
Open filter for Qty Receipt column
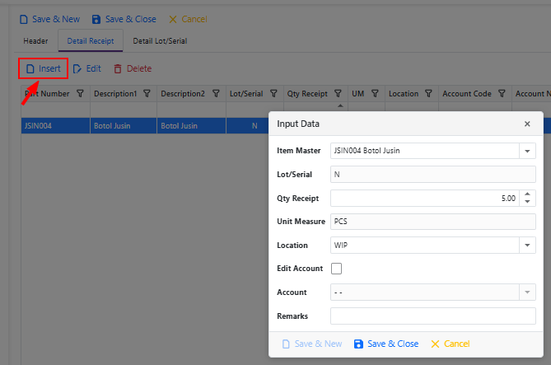click(338, 94)
